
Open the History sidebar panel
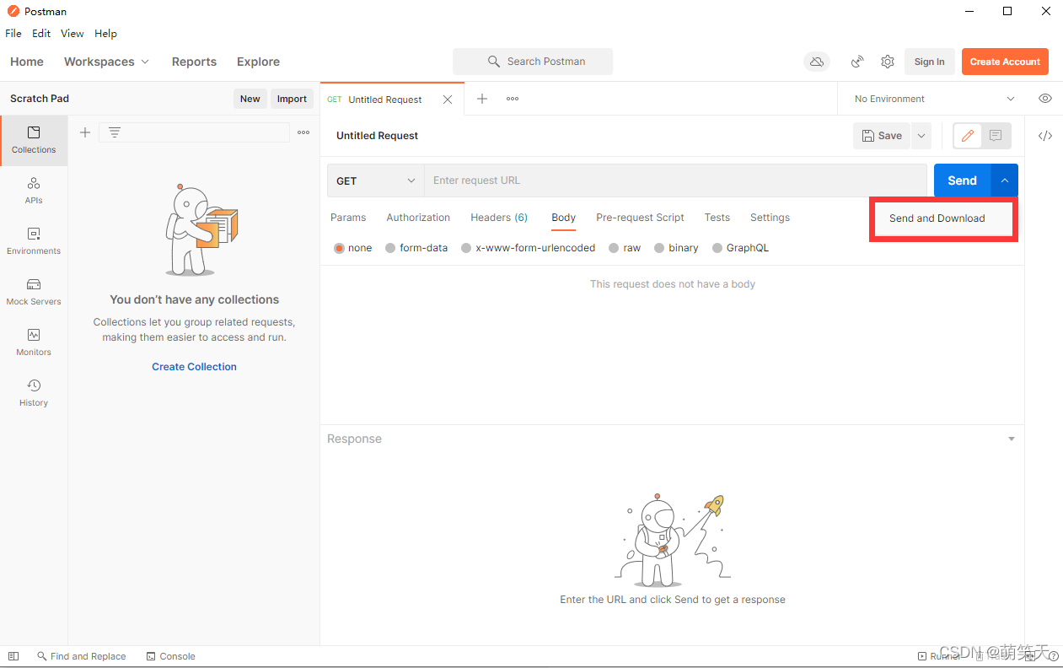click(x=34, y=393)
